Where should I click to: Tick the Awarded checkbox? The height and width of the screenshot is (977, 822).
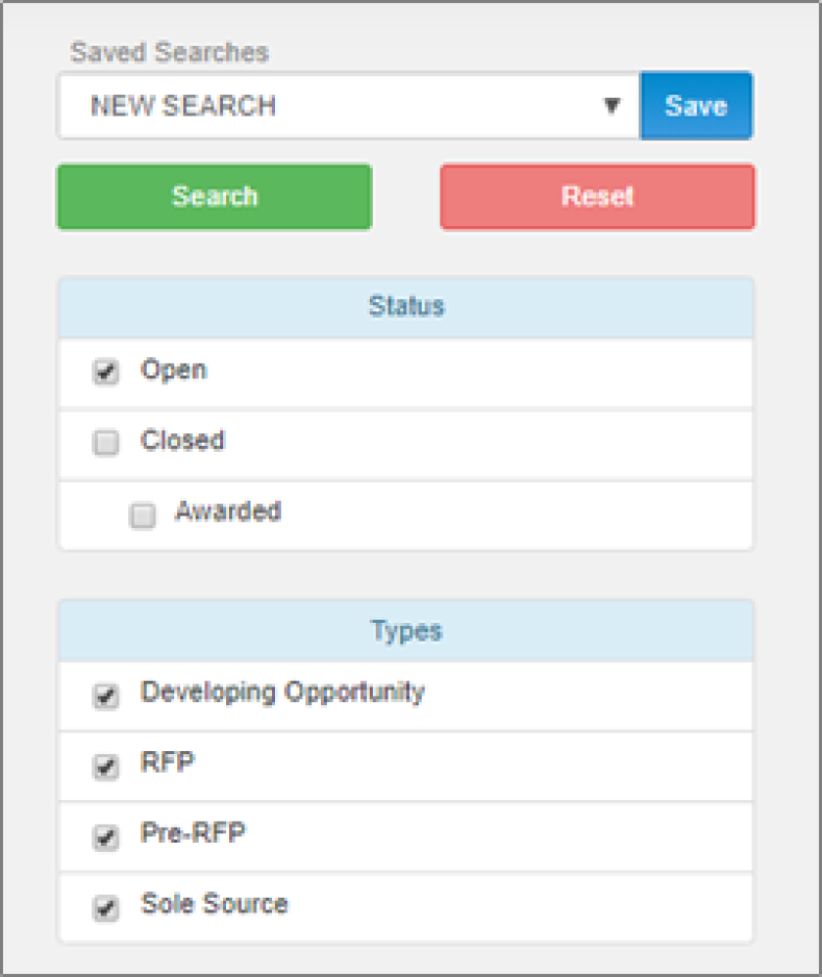tap(142, 515)
